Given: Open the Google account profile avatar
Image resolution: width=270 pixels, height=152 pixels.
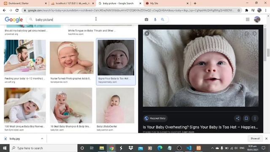Looking at the screenshot, I should click(257, 19).
